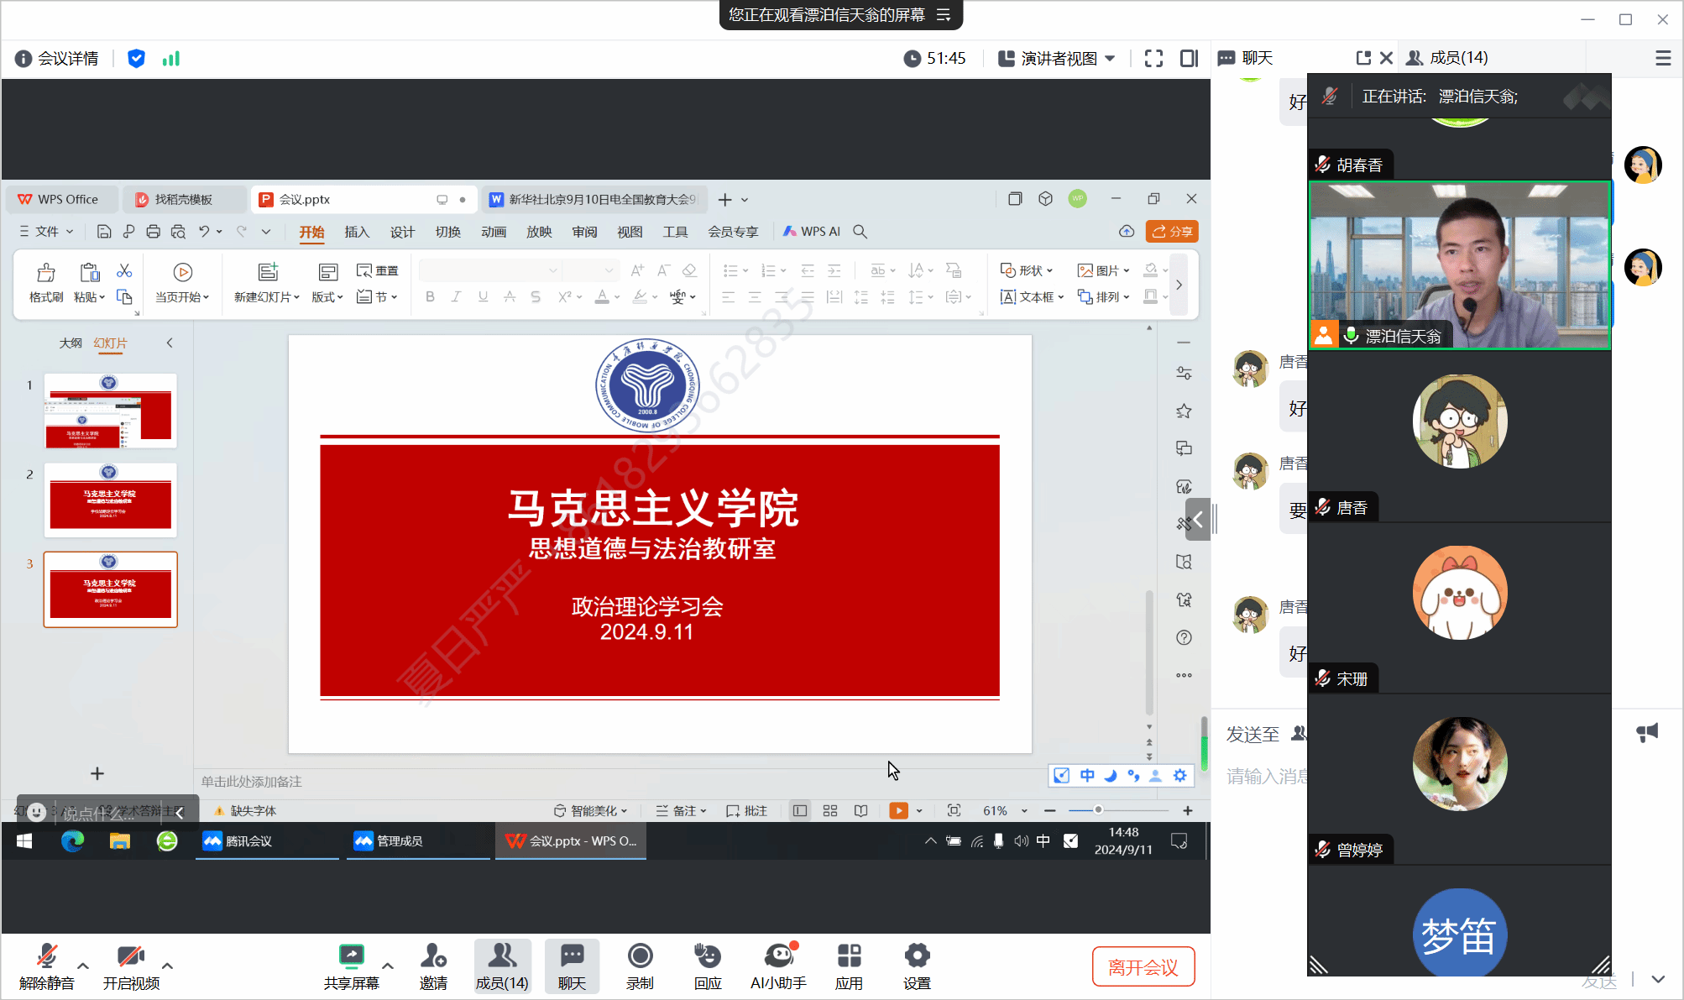The width and height of the screenshot is (1684, 1000).
Task: Click the red 离开会议 button
Action: pos(1143,967)
